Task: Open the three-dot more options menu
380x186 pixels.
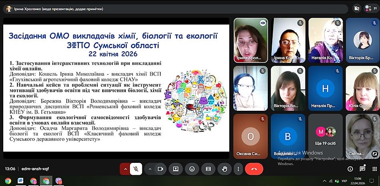Action: point(238,169)
